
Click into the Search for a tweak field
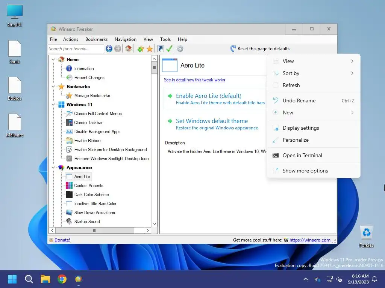(76, 49)
